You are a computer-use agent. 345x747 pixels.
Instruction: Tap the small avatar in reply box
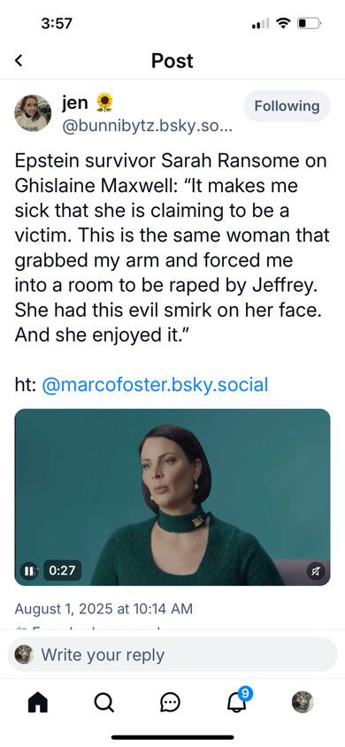(x=24, y=655)
